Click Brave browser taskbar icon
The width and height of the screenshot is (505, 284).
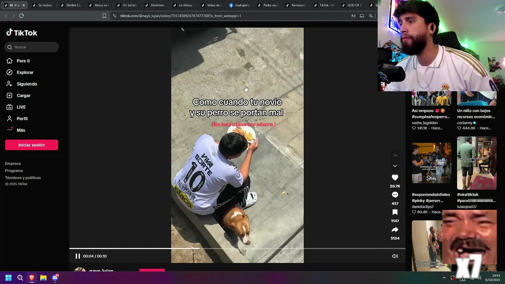[x=32, y=278]
